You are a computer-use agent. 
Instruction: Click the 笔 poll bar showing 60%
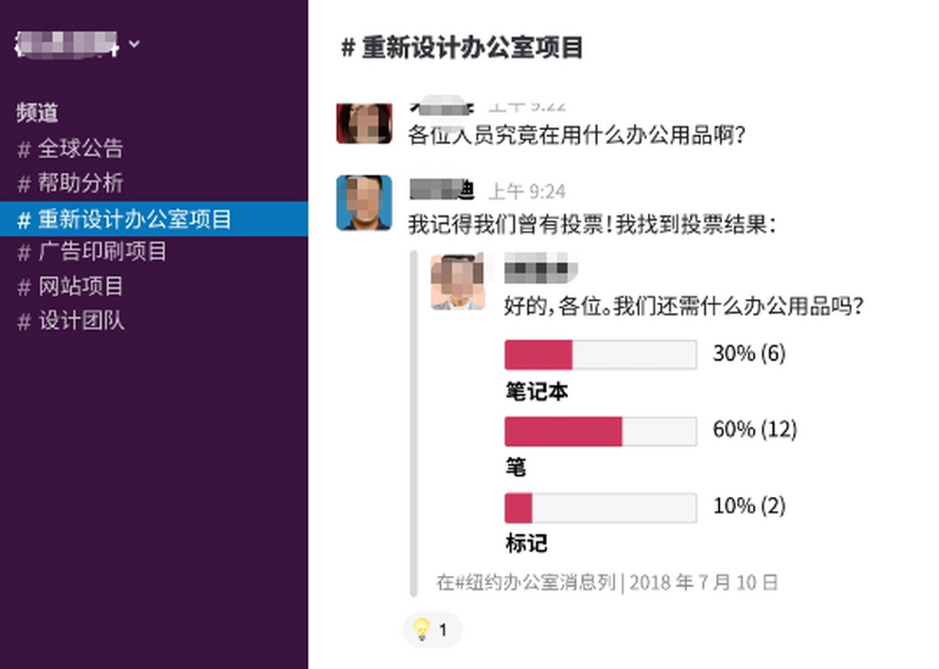point(600,431)
